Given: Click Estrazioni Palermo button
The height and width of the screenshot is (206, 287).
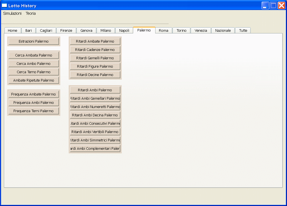Looking at the screenshot, I should [34, 41].
